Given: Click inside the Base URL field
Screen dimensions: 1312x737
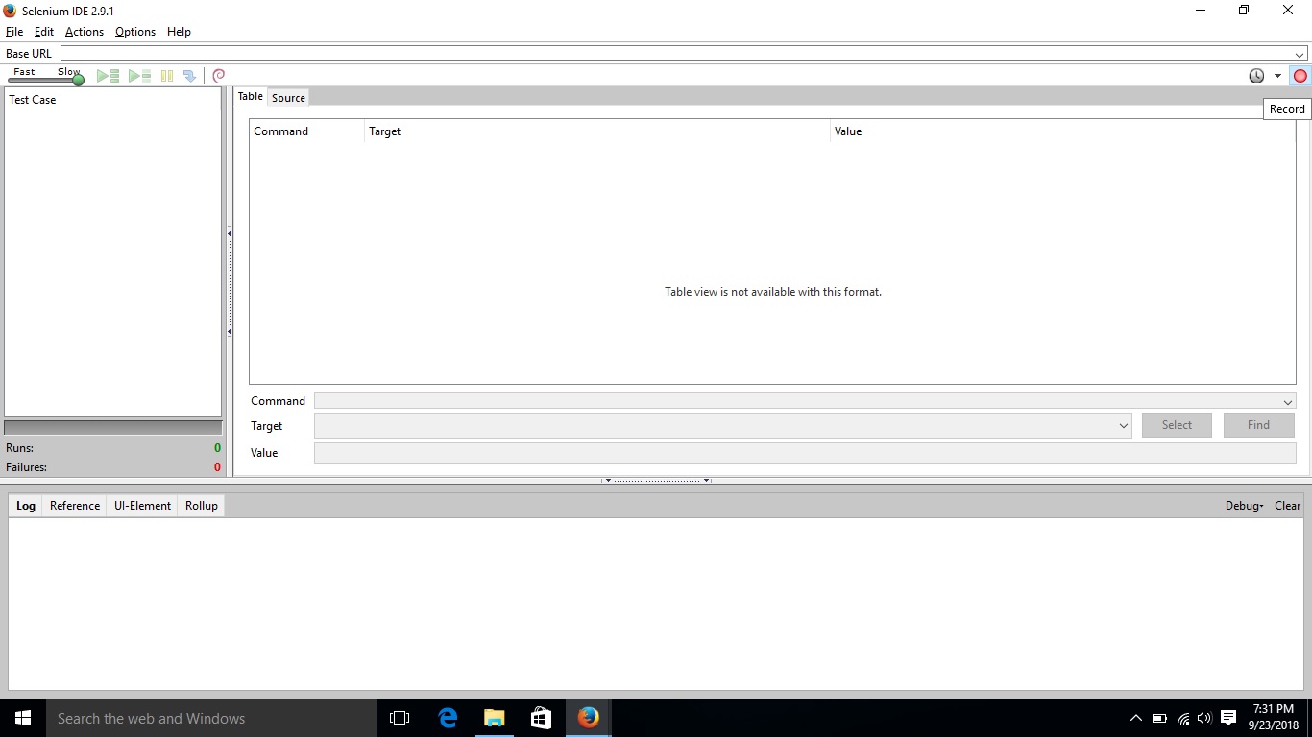Looking at the screenshot, I should [x=672, y=54].
